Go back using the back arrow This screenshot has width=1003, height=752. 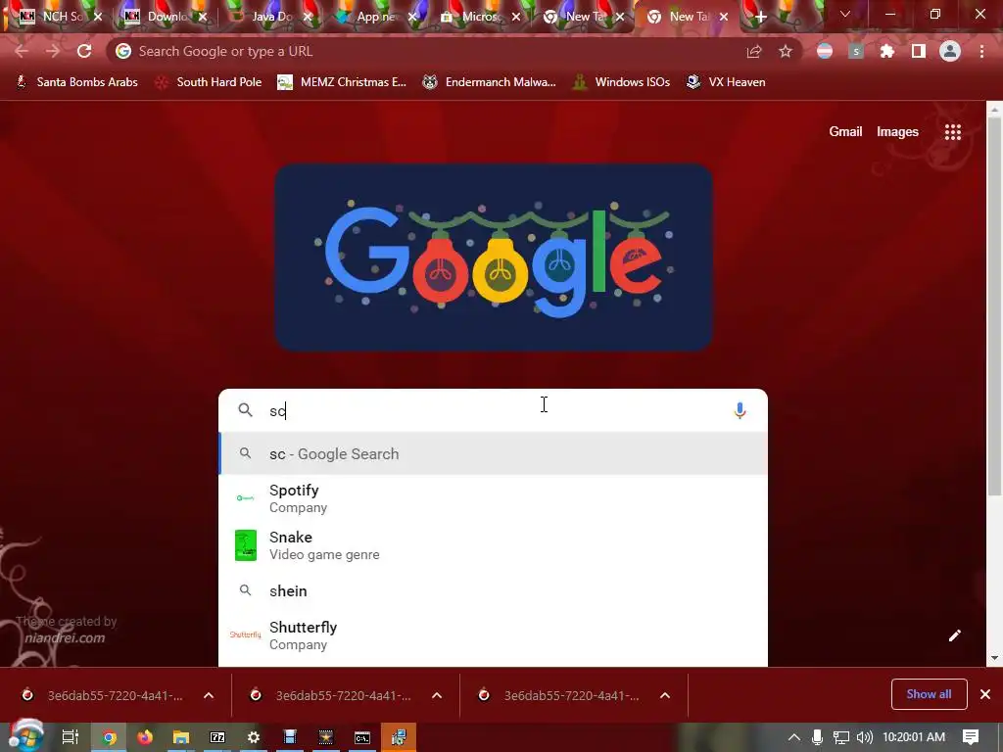[x=22, y=51]
